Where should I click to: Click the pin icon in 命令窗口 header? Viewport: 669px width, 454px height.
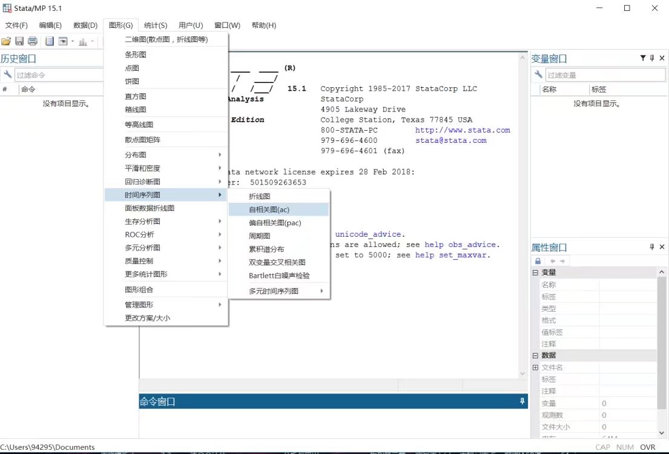tap(522, 401)
